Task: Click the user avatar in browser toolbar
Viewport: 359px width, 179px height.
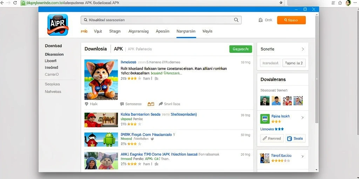Action: [348, 3]
